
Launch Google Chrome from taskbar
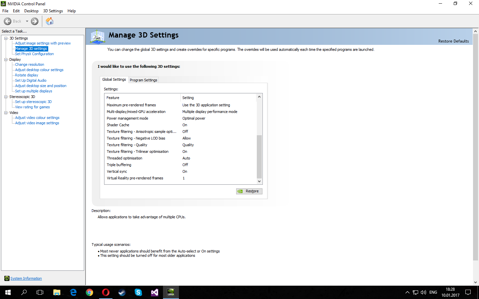click(89, 292)
